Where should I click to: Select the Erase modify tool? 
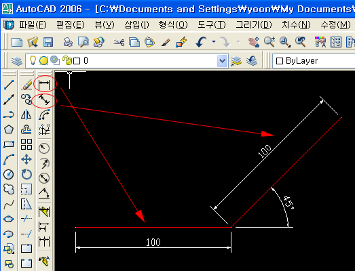[26, 85]
